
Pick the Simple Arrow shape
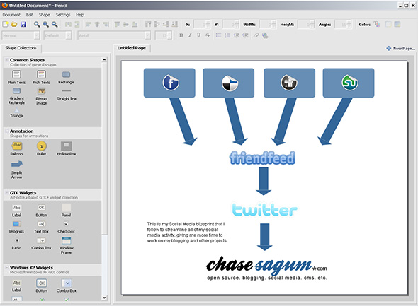16,170
